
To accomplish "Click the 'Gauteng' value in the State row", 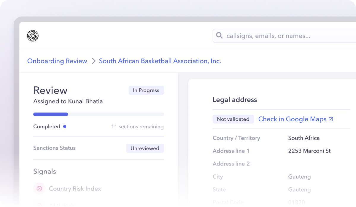I will pyautogui.click(x=300, y=190).
